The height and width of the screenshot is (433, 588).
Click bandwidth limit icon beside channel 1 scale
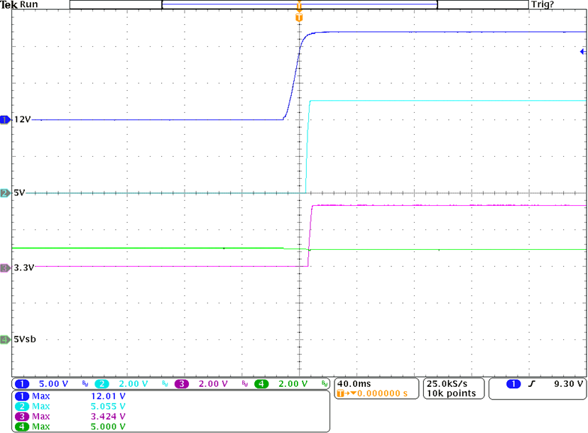[85, 383]
